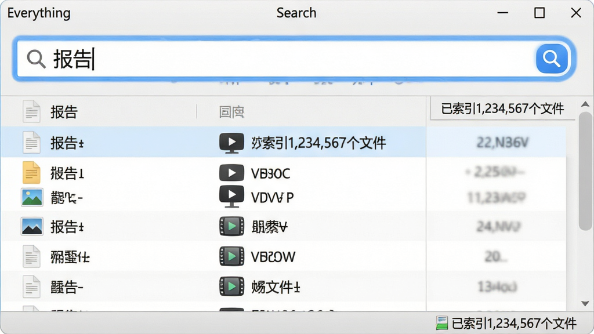Click inside the search box containing 报告
The image size is (594, 334).
294,59
